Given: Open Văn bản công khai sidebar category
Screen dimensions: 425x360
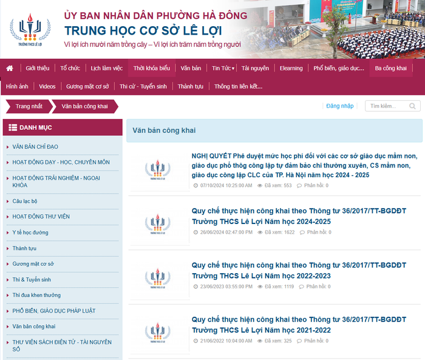Looking at the screenshot, I should point(34,327).
